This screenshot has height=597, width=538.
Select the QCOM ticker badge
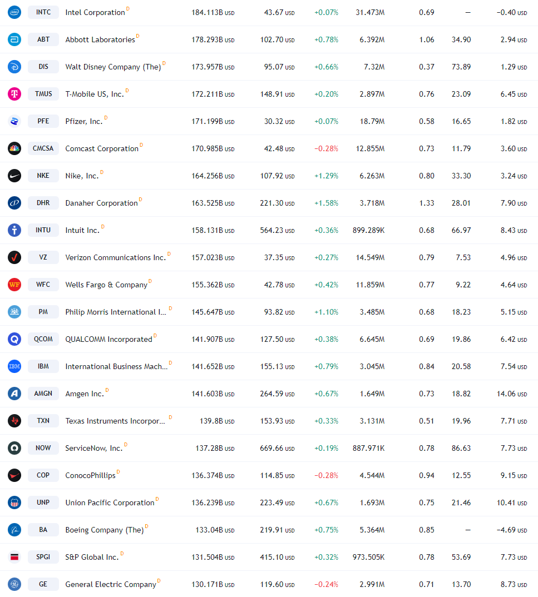[43, 339]
